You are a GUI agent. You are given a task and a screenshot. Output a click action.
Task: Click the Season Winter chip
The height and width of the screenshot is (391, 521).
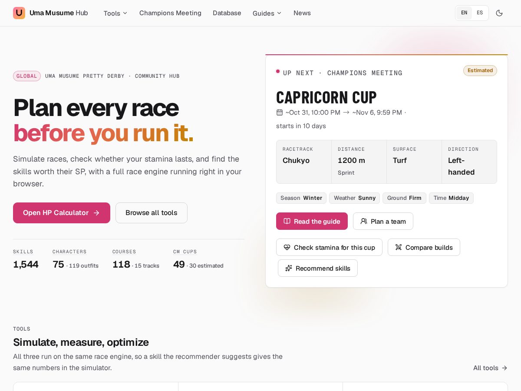(301, 198)
